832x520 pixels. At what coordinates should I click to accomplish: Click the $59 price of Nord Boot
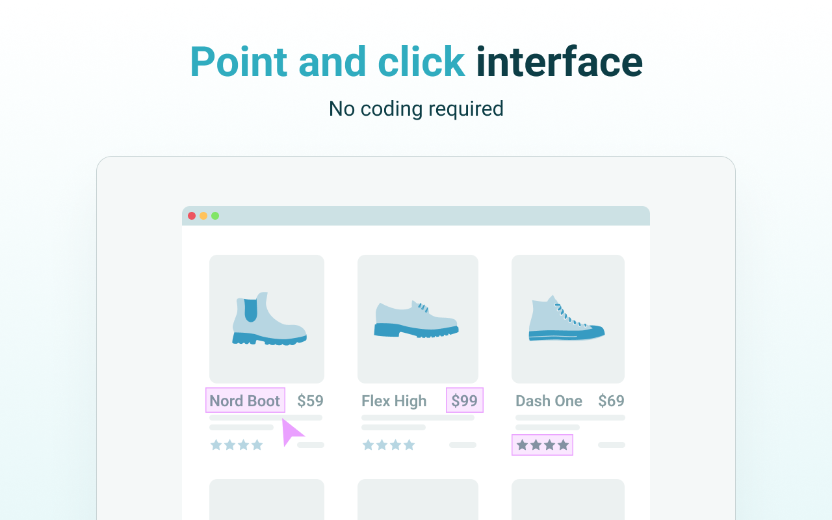tap(310, 401)
